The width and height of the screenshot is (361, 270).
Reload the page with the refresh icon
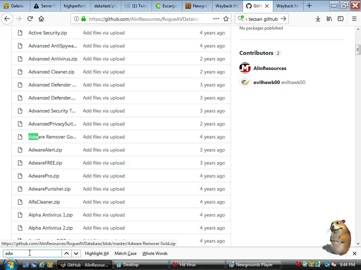click(x=30, y=19)
